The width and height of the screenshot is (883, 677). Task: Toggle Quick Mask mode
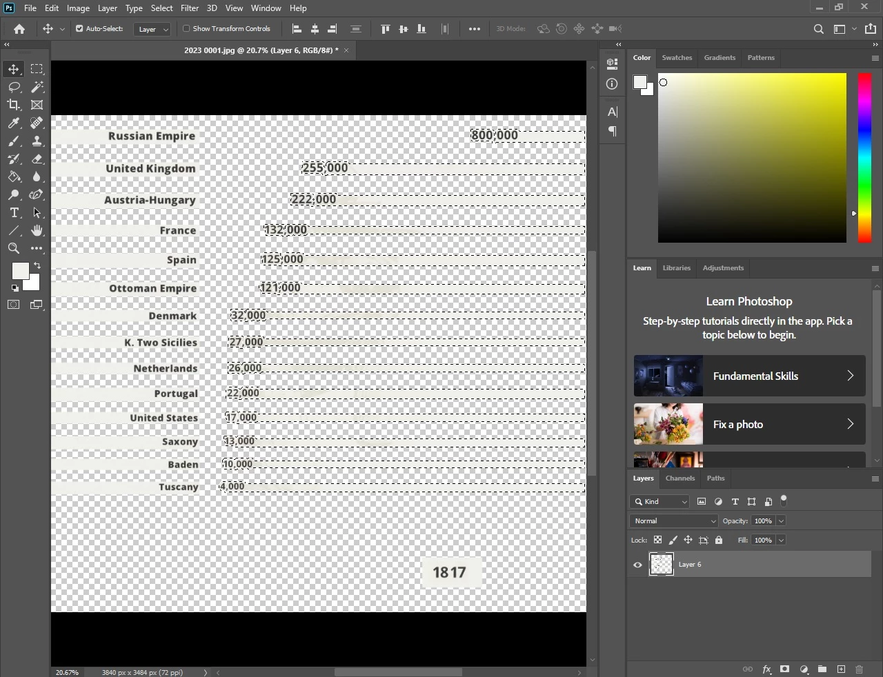coord(14,305)
